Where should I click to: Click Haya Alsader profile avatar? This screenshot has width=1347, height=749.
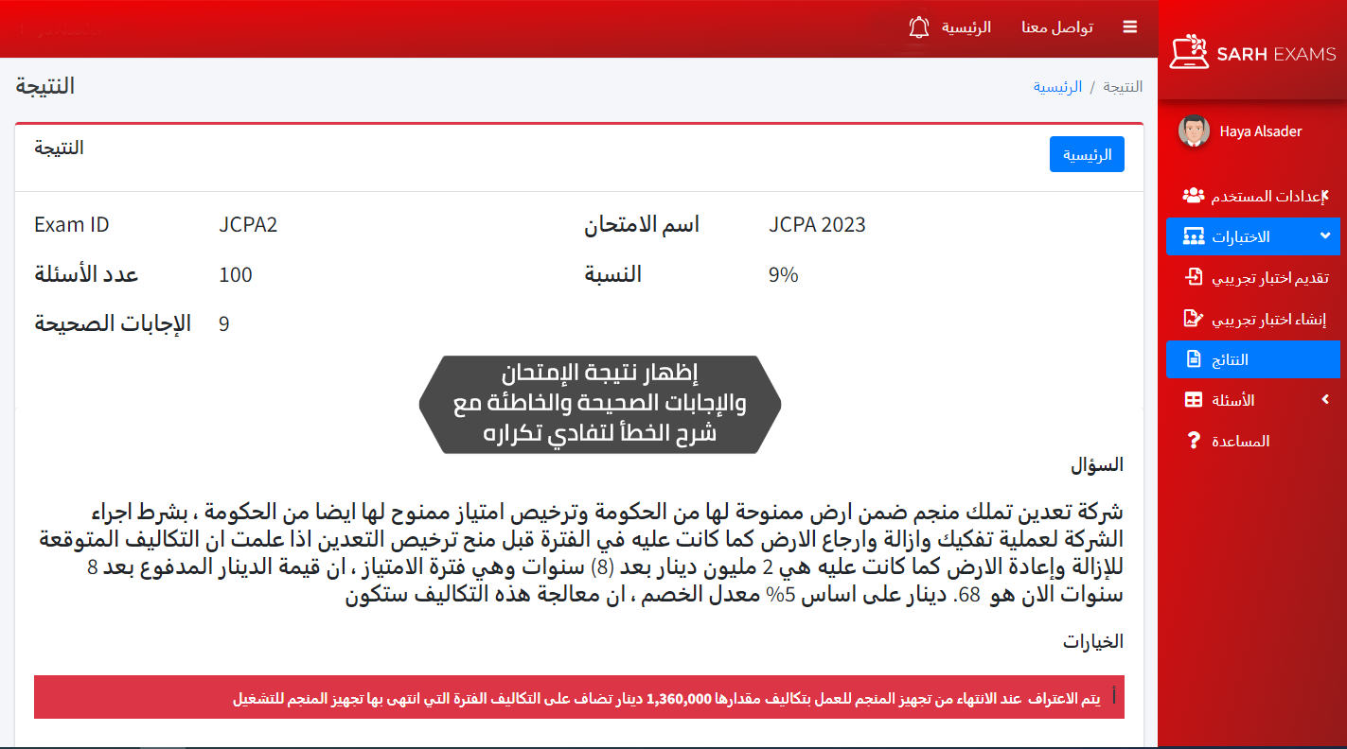[1194, 131]
